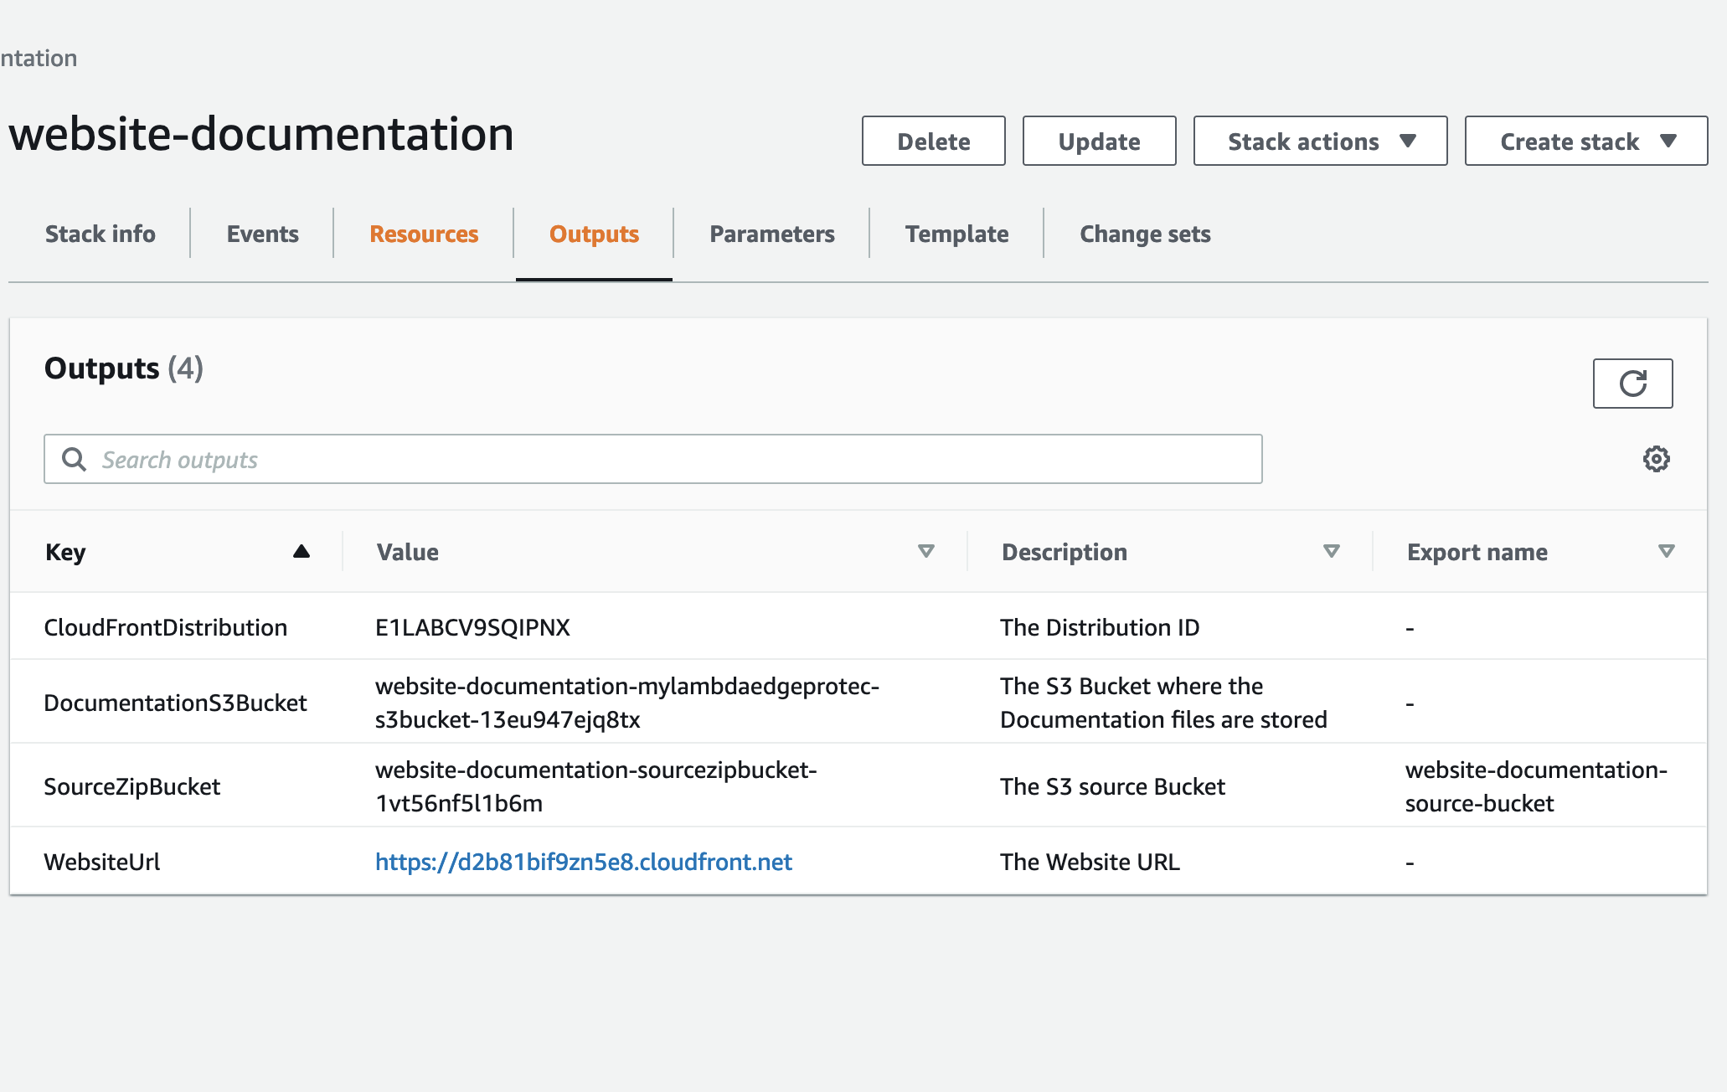Open the cloudfront.net WebsiteUrl link

click(583, 862)
